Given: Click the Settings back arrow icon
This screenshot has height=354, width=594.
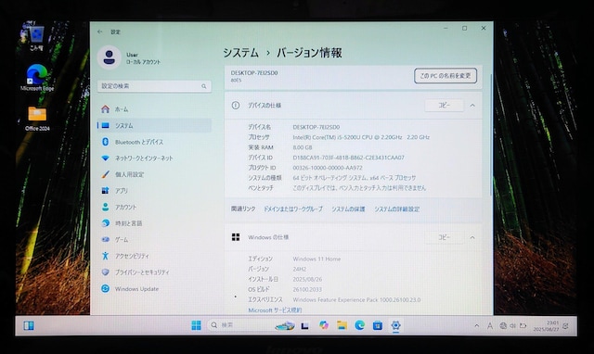Looking at the screenshot, I should pos(99,32).
